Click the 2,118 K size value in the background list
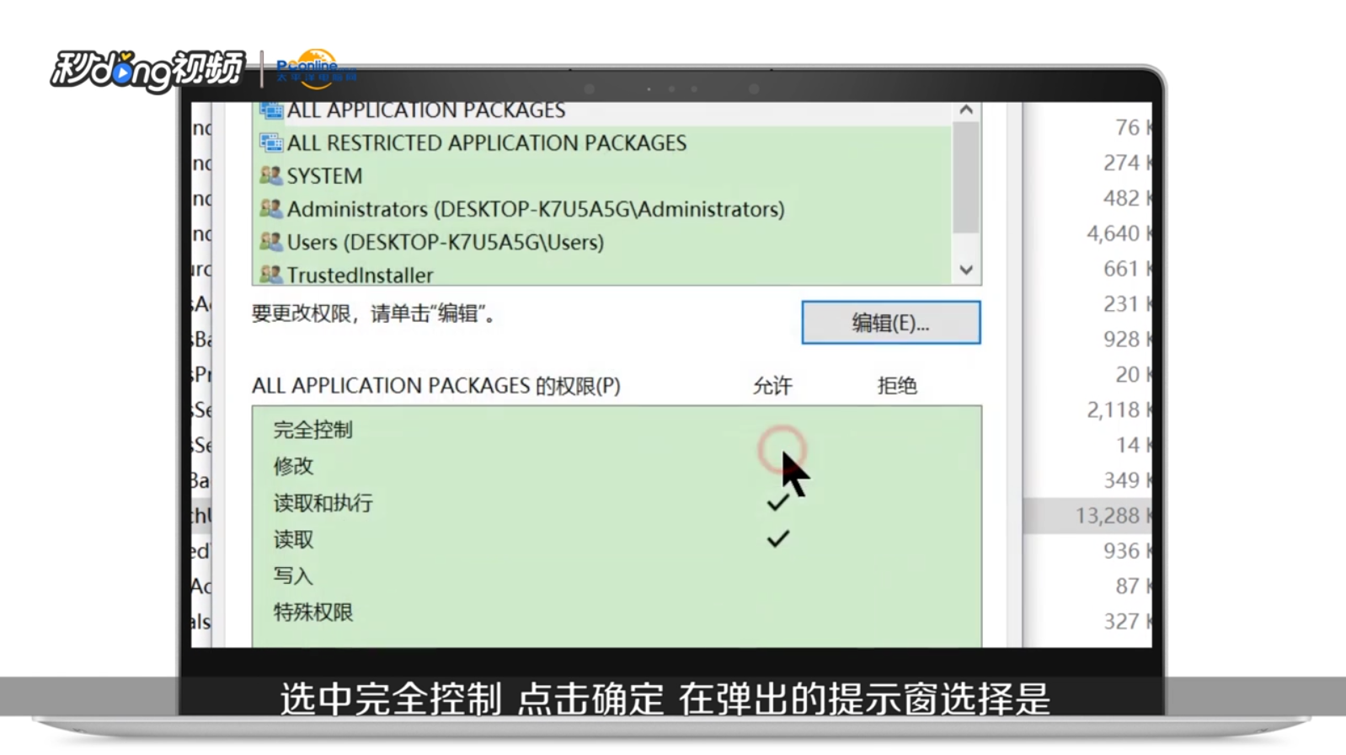 pyautogui.click(x=1119, y=410)
